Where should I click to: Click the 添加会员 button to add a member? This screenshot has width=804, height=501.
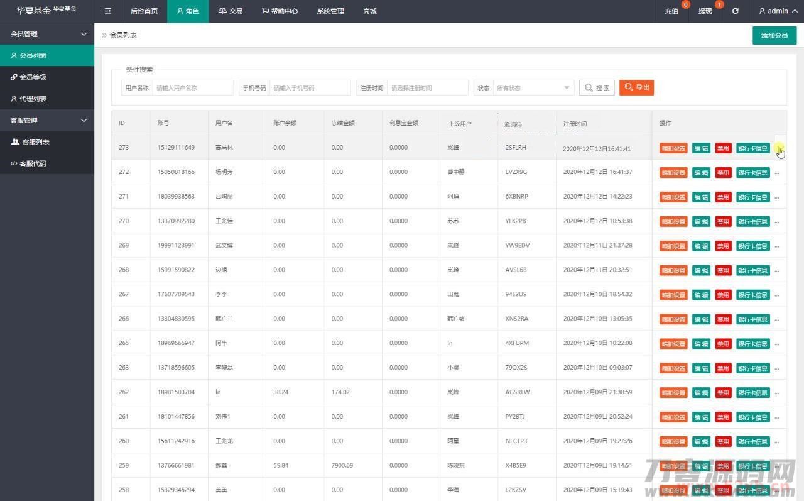tap(774, 35)
